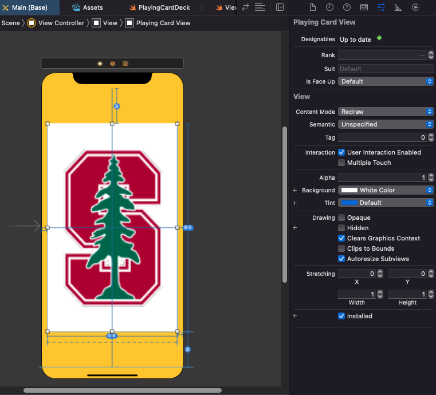The height and width of the screenshot is (395, 436).
Task: Open the Quick Help inspector
Action: (347, 7)
